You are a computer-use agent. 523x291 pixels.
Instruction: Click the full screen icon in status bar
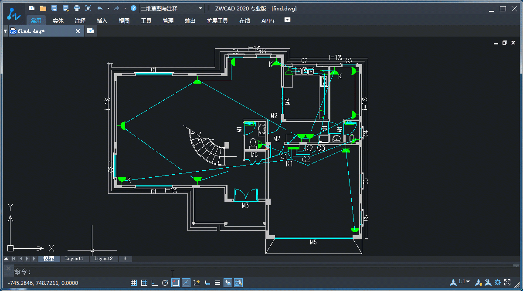[x=507, y=282]
